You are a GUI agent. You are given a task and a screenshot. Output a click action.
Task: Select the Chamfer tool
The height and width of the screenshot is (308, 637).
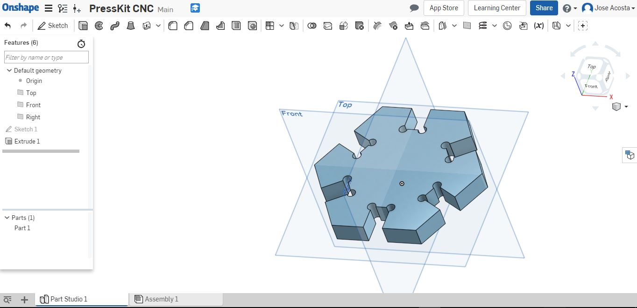tap(189, 26)
